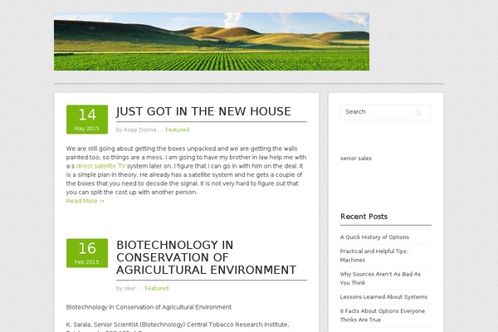Open author oker's page

click(x=129, y=288)
